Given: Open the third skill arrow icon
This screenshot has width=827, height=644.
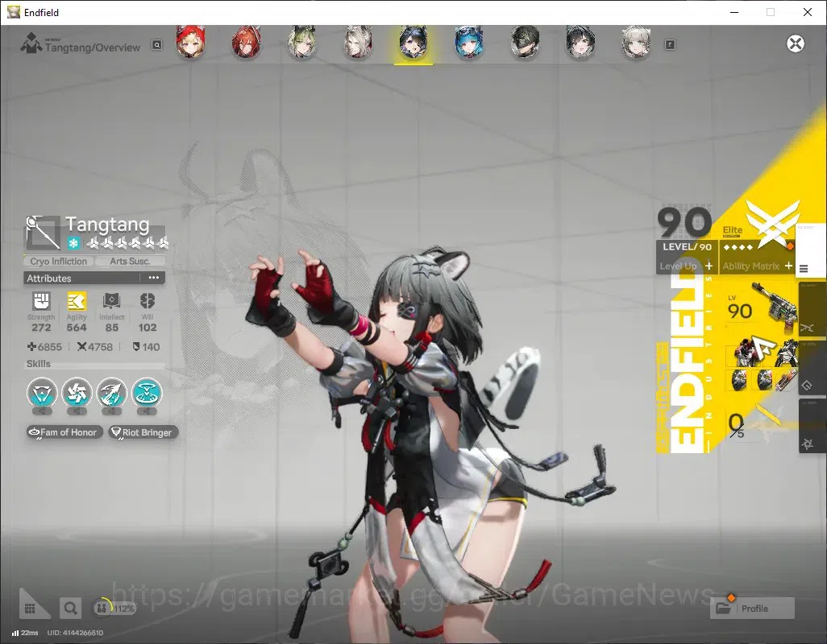Looking at the screenshot, I should pos(112,393).
